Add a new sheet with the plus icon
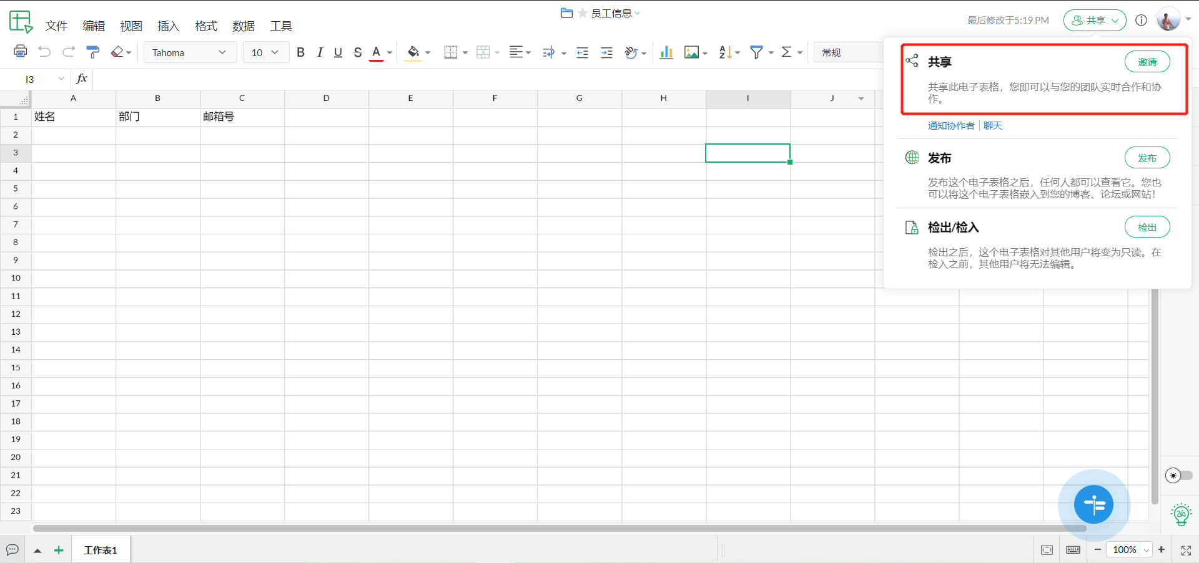 [x=59, y=550]
